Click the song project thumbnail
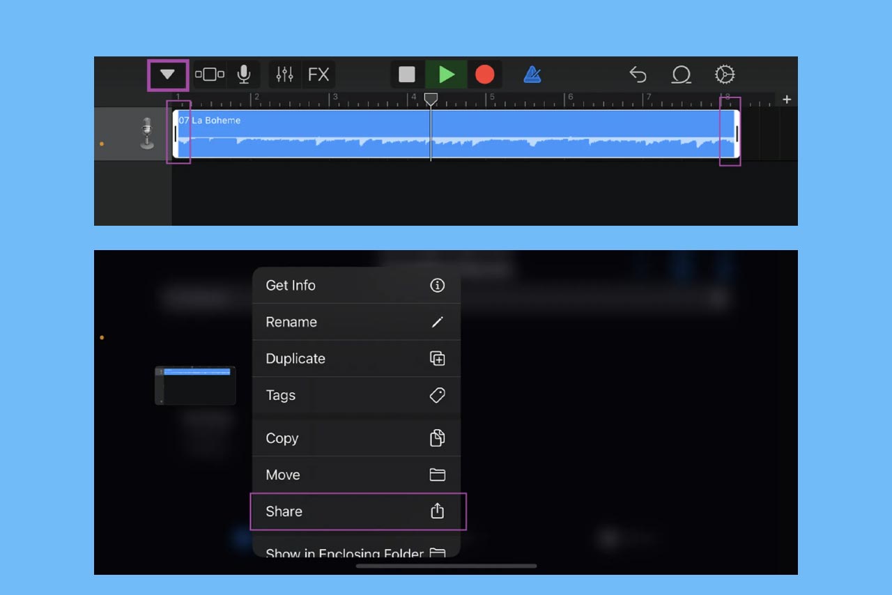892x595 pixels. tap(195, 385)
